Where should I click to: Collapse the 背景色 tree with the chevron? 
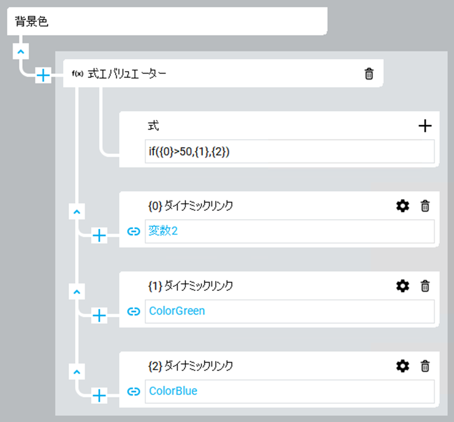(x=20, y=52)
